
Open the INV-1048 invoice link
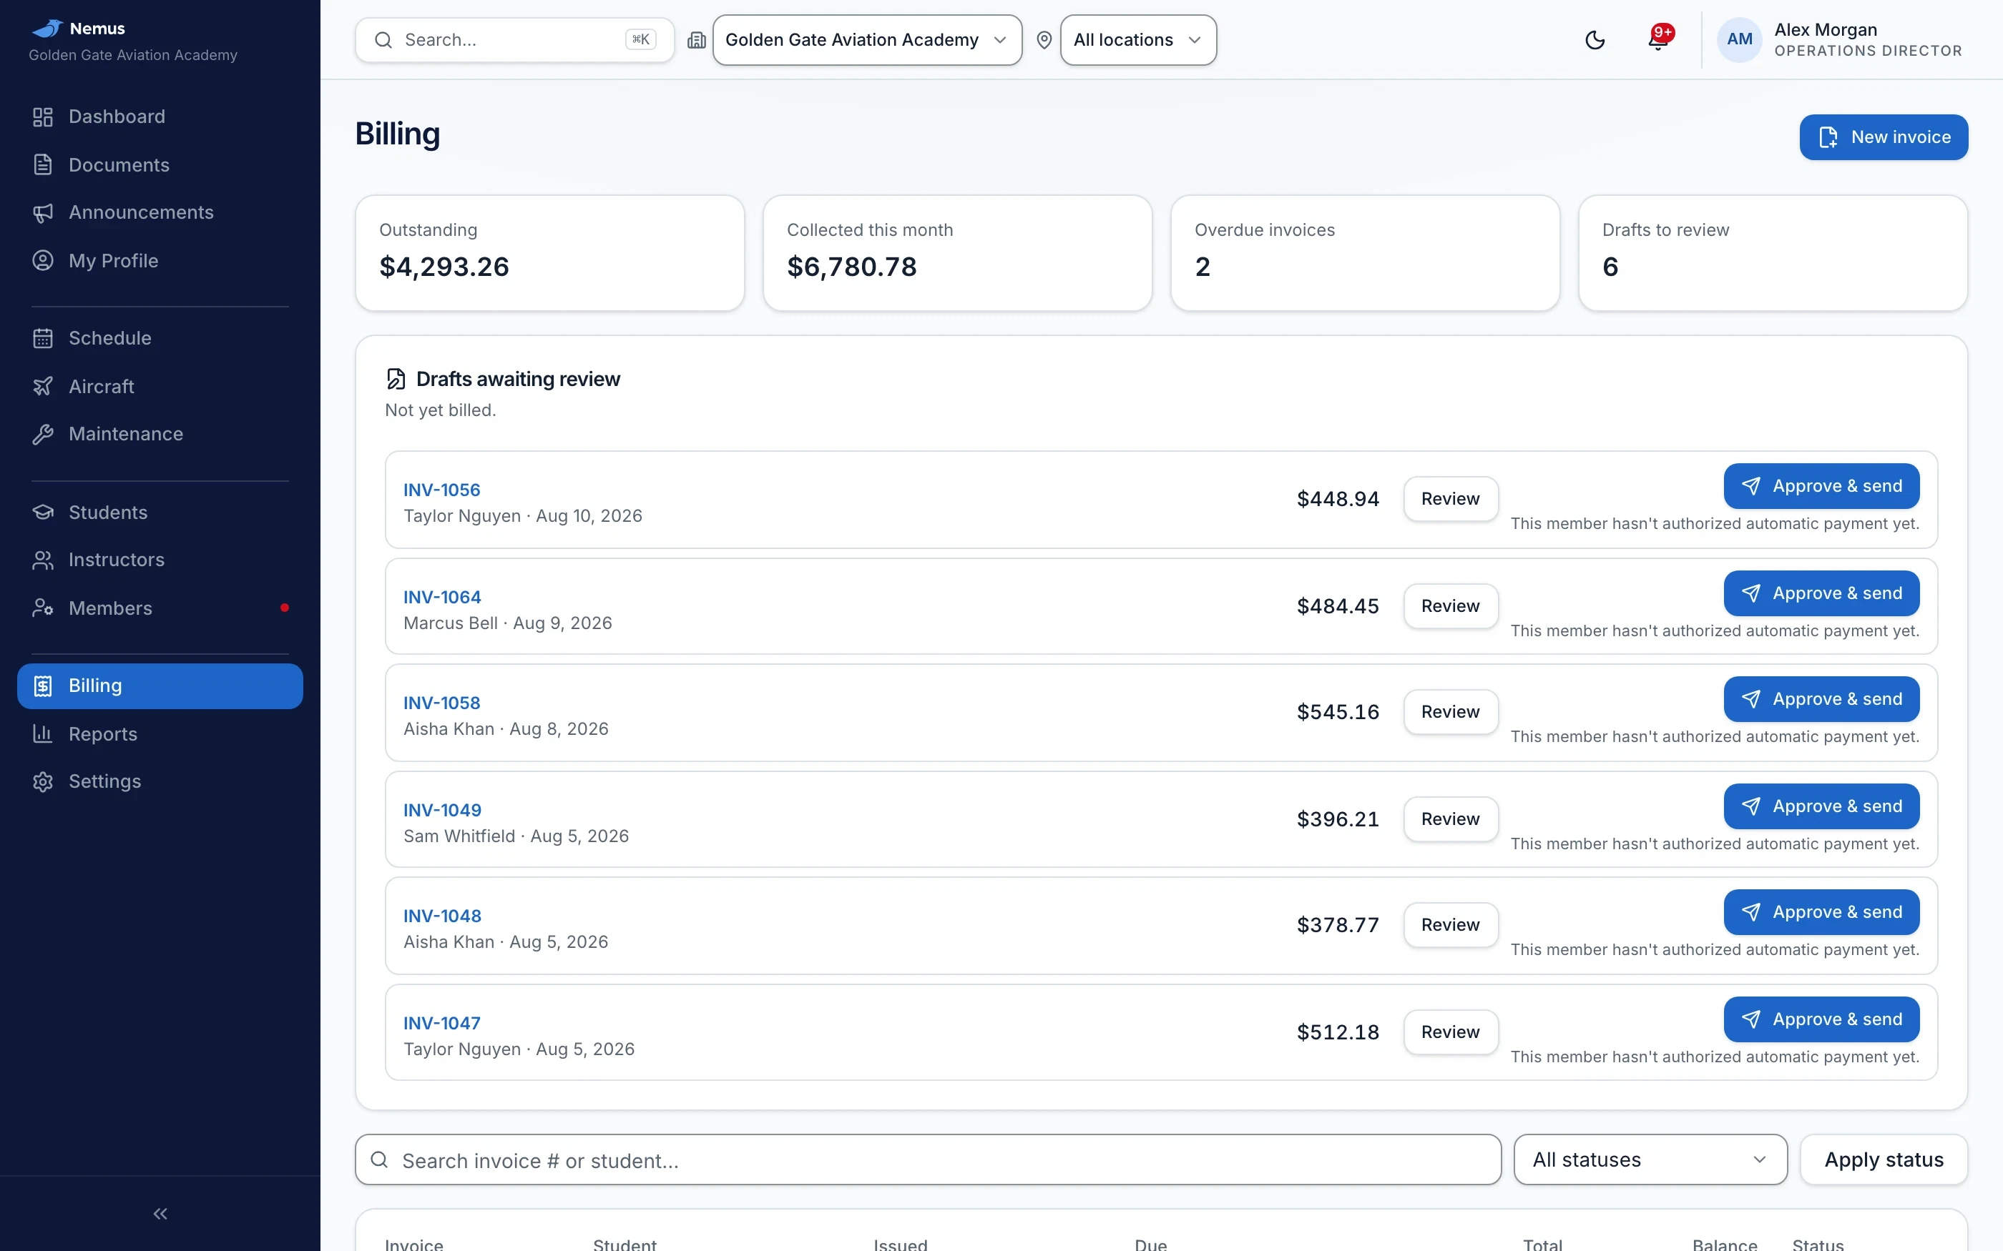coord(442,916)
